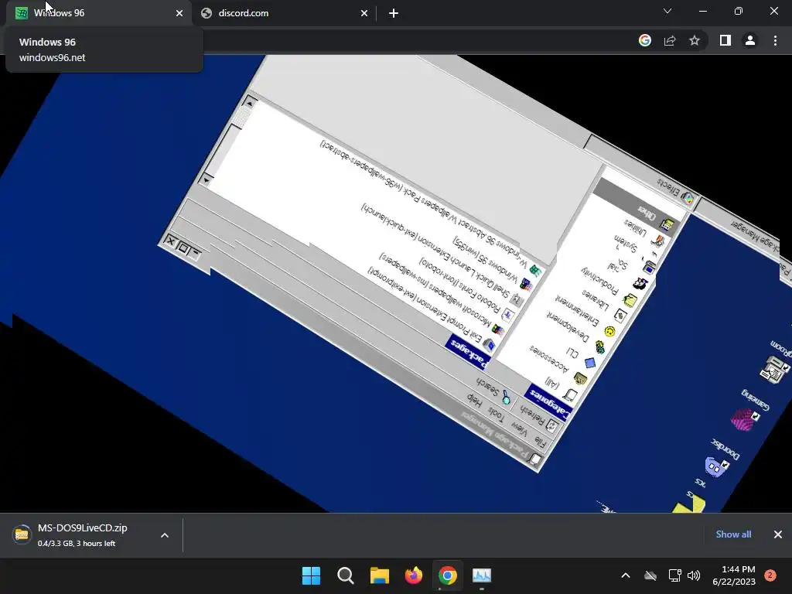Close the discord.com tab
Image resolution: width=792 pixels, height=594 pixels.
tap(364, 13)
